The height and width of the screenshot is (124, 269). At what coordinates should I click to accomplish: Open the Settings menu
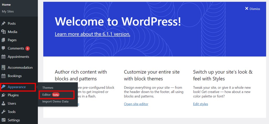click(14, 120)
